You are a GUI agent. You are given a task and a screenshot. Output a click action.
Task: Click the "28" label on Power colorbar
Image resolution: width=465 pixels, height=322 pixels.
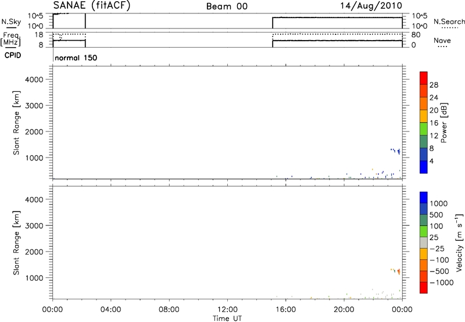click(x=434, y=85)
